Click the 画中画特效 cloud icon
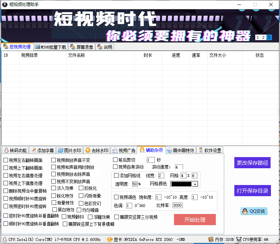This screenshot has width=280, height=244. coord(169,150)
